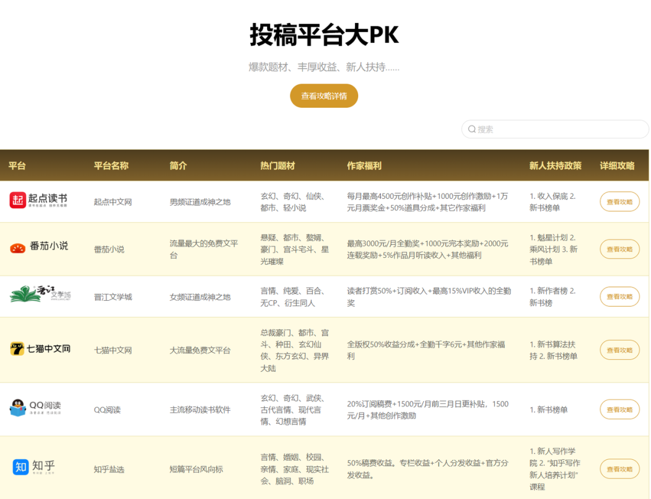The width and height of the screenshot is (651, 499).
Task: Select the 起点中文网 name cell
Action: [x=113, y=202]
